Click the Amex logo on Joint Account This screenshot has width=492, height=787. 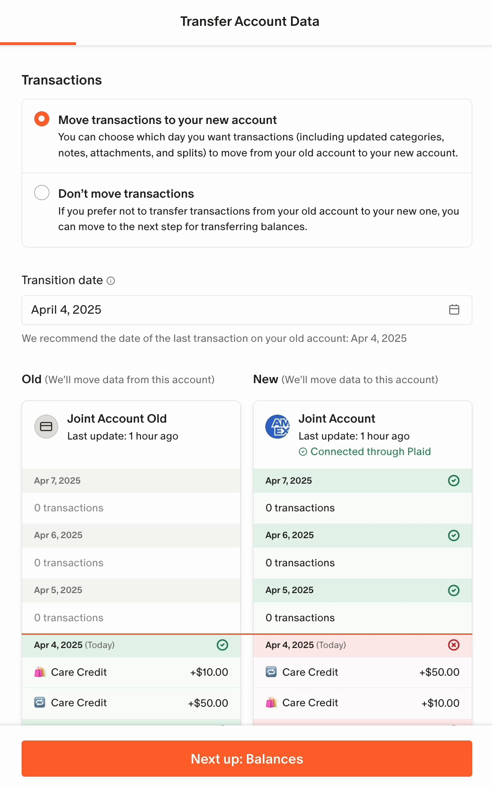tap(277, 426)
